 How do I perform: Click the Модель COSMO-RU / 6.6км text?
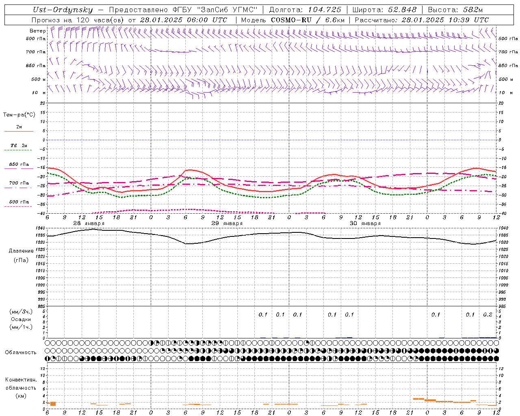pyautogui.click(x=293, y=20)
